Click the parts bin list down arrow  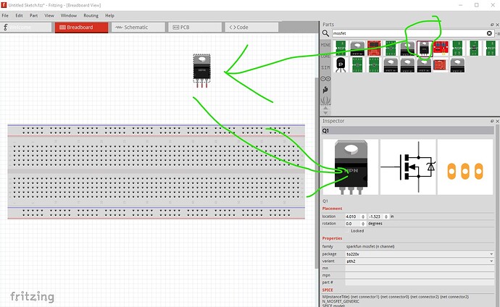325,113
